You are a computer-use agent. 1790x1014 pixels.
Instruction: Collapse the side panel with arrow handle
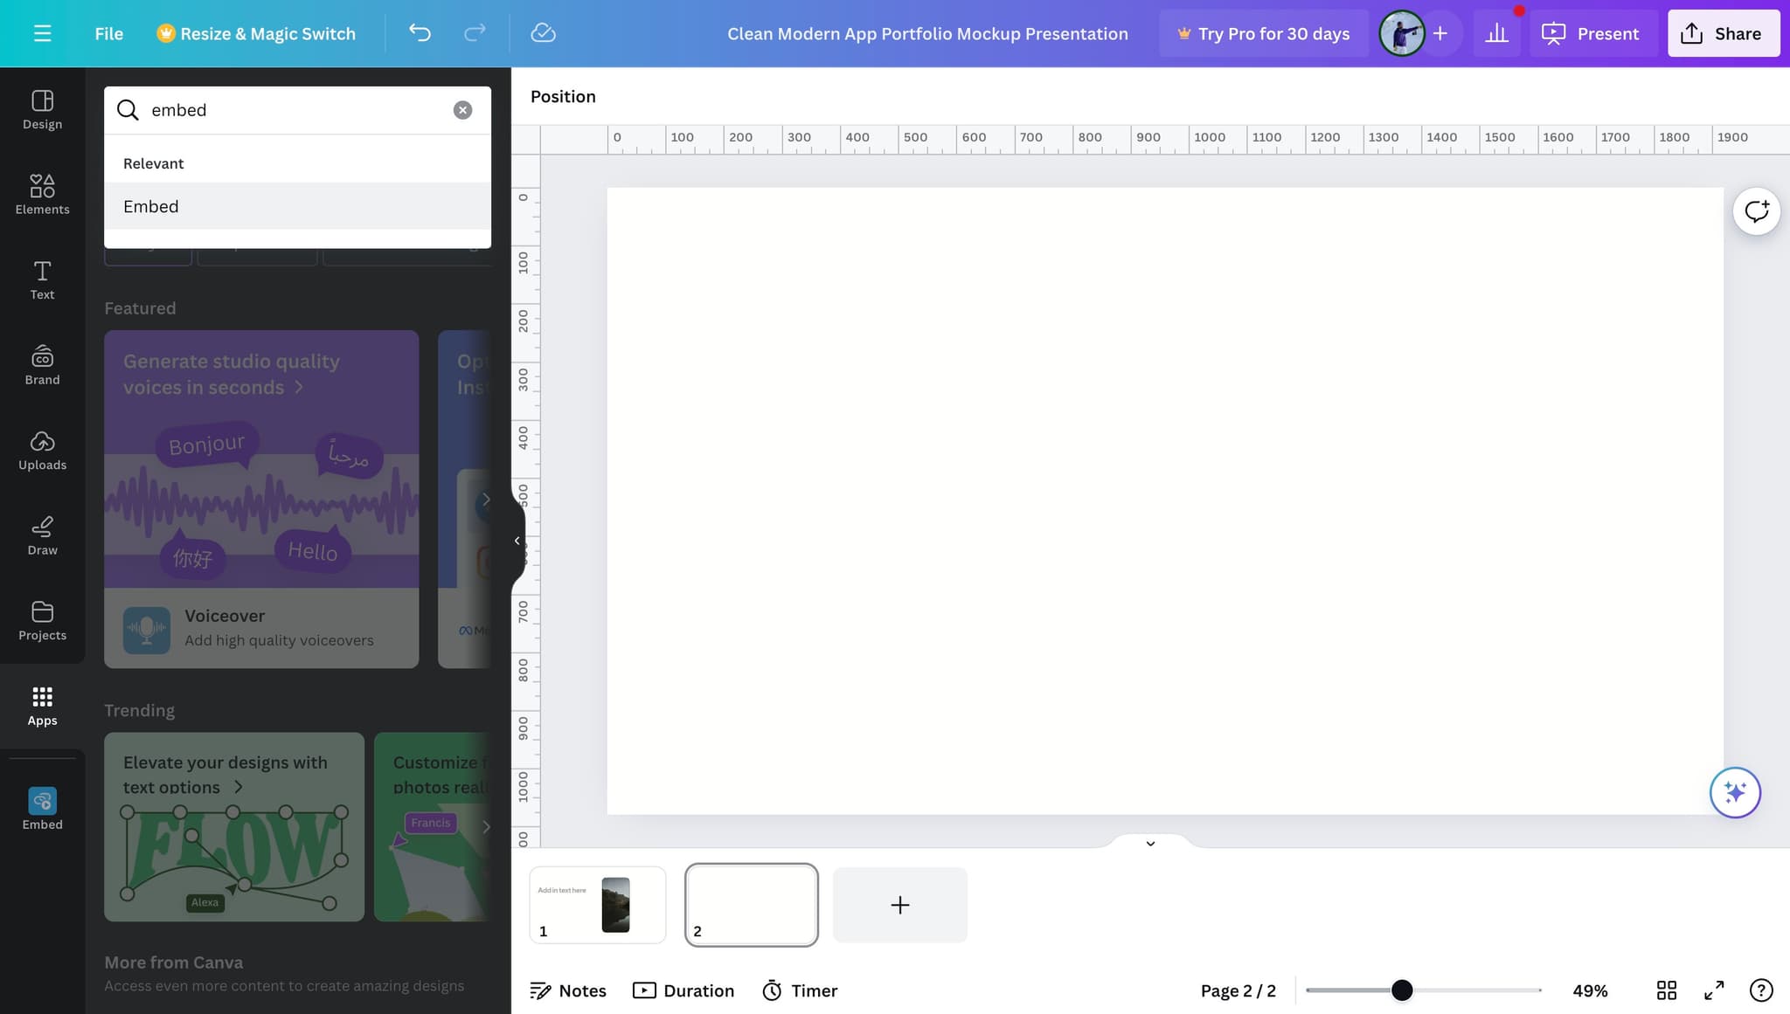click(x=517, y=541)
